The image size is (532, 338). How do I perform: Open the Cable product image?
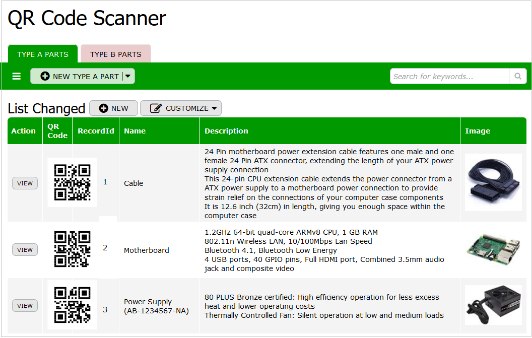pyautogui.click(x=493, y=182)
